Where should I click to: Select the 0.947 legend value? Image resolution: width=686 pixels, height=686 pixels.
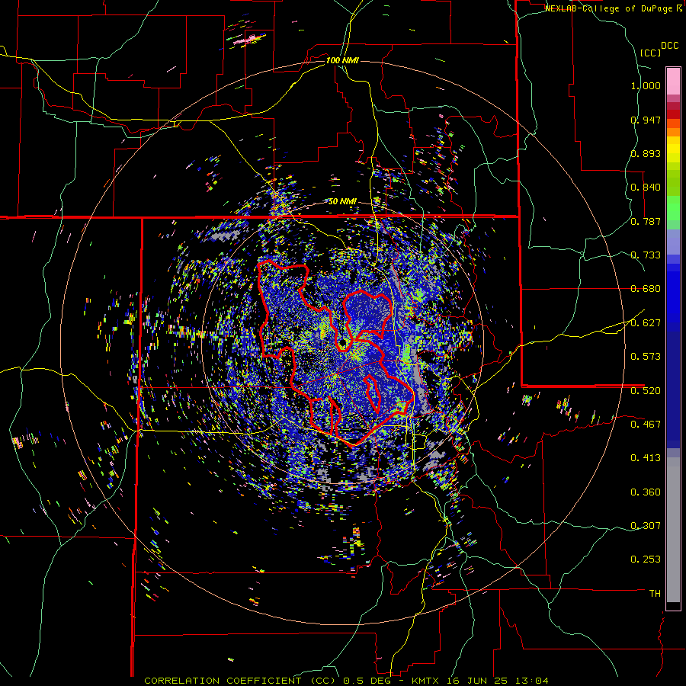[646, 120]
